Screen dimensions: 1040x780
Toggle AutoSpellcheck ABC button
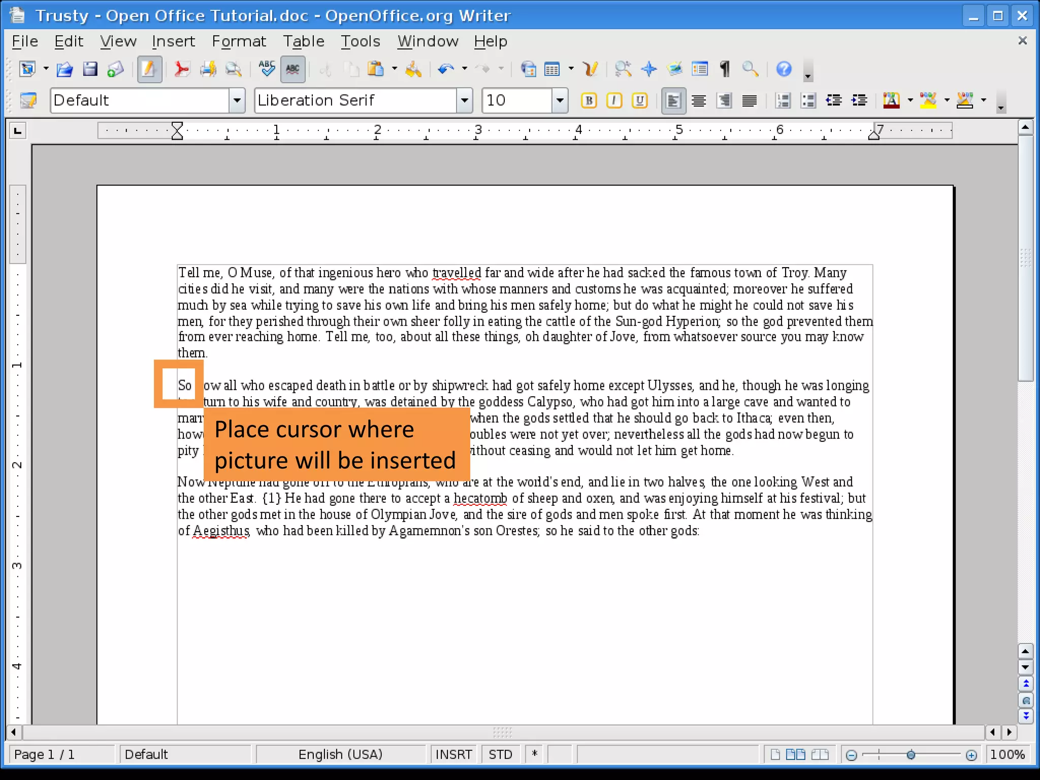click(292, 69)
